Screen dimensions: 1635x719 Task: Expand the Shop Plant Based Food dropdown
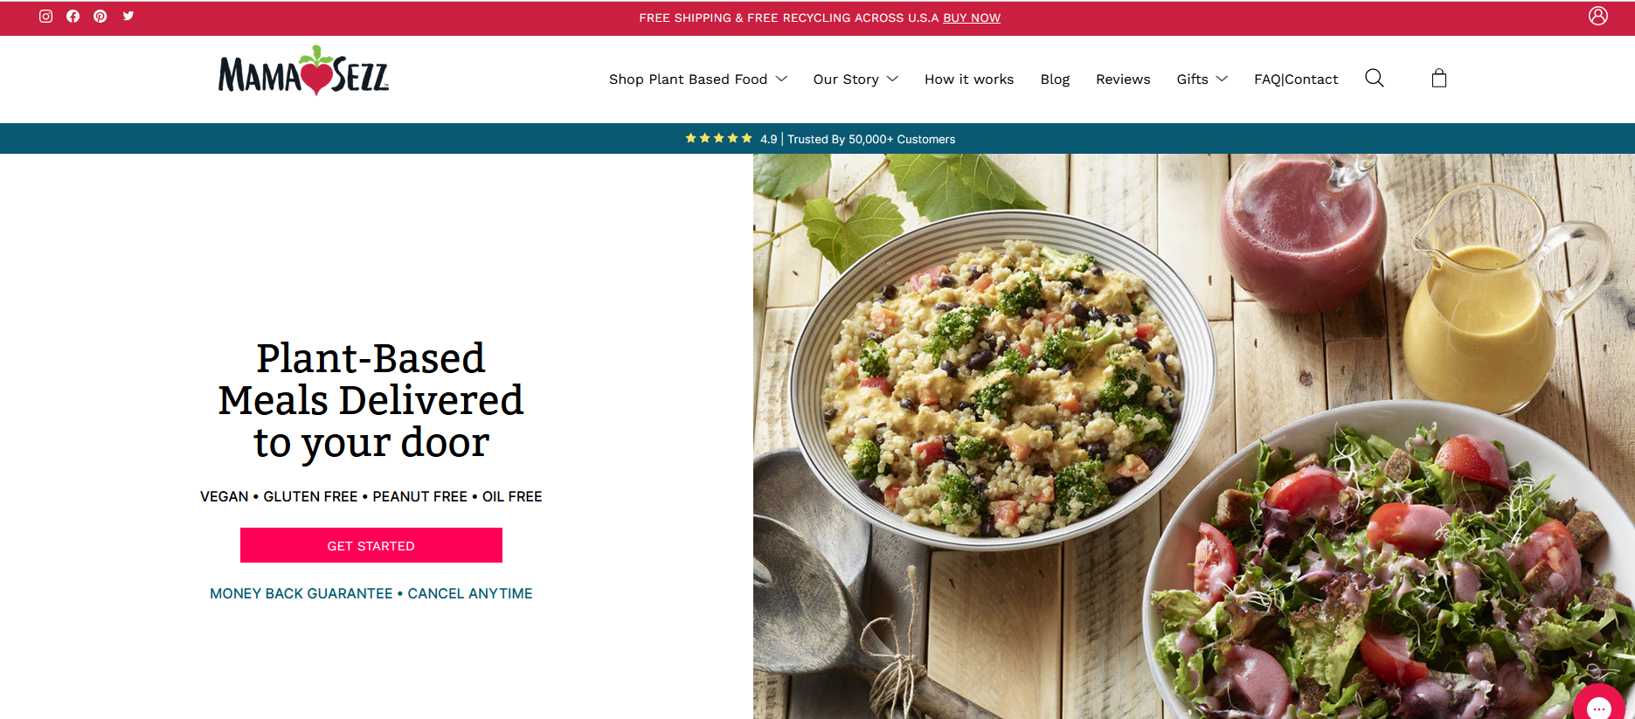tap(698, 80)
